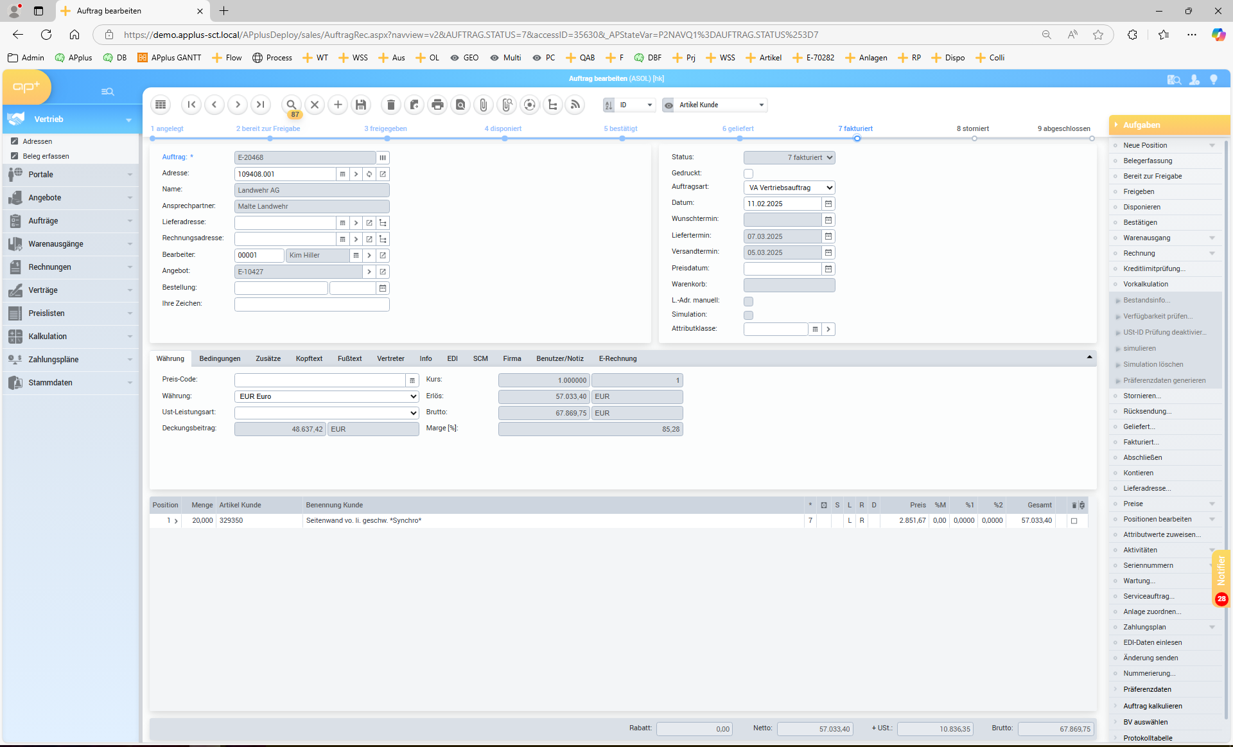This screenshot has width=1233, height=747.
Task: Toggle the Gedruckt checkbox
Action: pyautogui.click(x=748, y=173)
